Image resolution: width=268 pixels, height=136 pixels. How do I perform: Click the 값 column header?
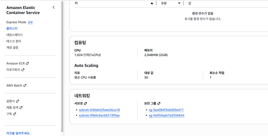(x=190, y=3)
